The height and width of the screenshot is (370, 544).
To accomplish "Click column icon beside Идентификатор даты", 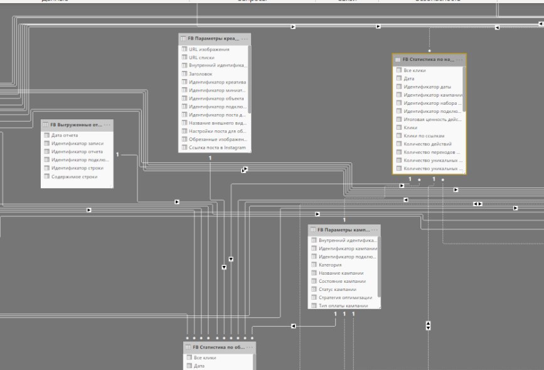I will pyautogui.click(x=399, y=87).
